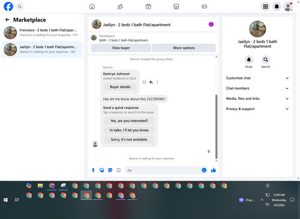Open the Friends icon in top navigation
The image size is (300, 219).
pos(120,7)
